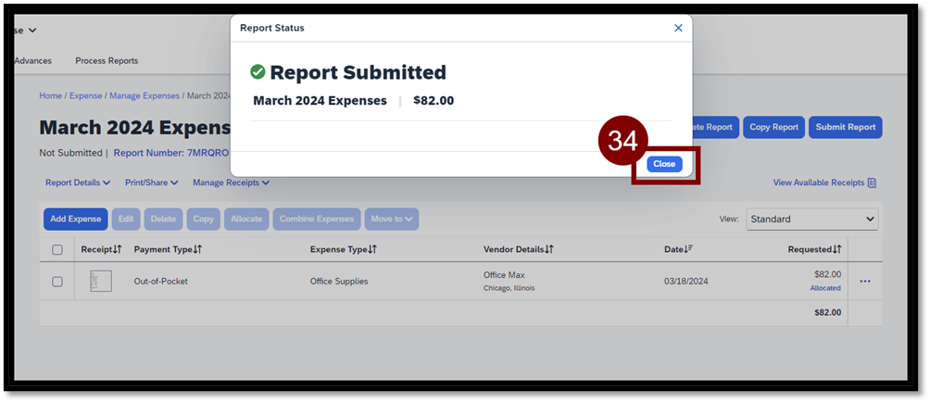Viewport: 930px width, 403px height.
Task: Open the Print/Share dropdown menu
Action: (x=152, y=183)
